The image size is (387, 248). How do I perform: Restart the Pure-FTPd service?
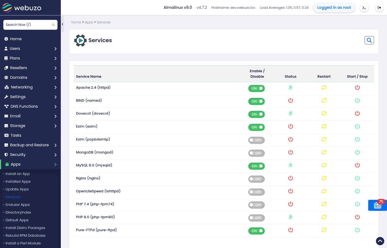(324, 230)
